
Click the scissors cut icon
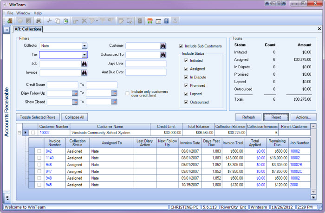pos(49,21)
